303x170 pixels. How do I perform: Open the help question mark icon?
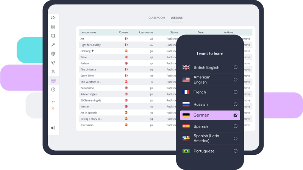pyautogui.click(x=53, y=90)
